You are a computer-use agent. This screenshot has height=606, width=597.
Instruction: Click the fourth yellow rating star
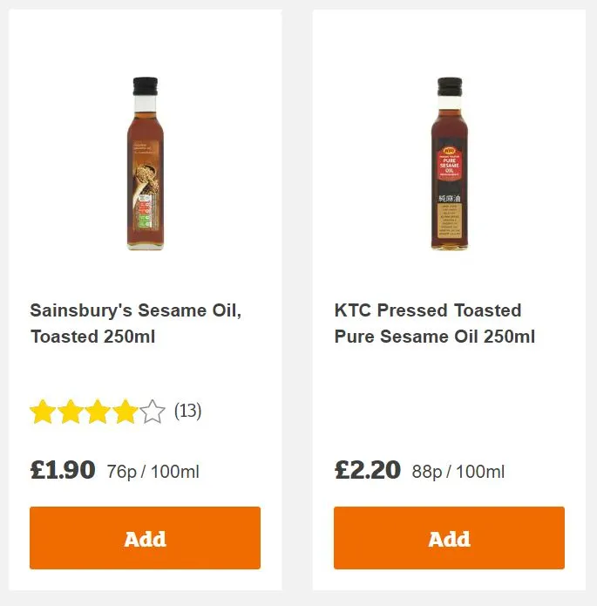[125, 412]
